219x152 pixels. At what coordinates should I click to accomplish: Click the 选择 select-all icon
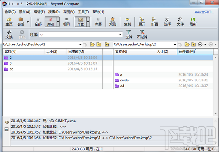167,22
